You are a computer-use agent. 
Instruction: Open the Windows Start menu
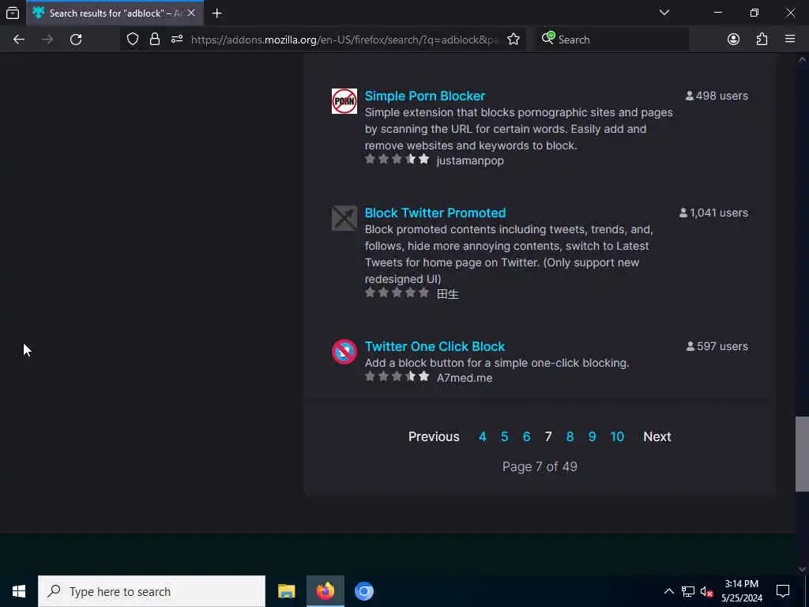pyautogui.click(x=19, y=591)
